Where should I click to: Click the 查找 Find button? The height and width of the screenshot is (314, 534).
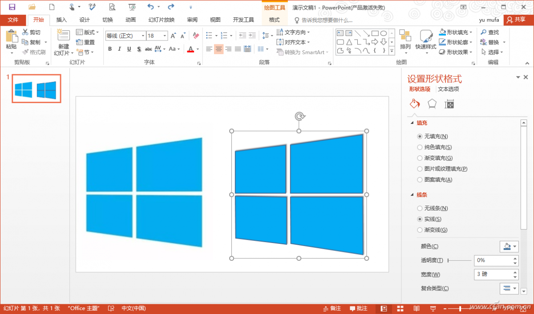pyautogui.click(x=489, y=32)
